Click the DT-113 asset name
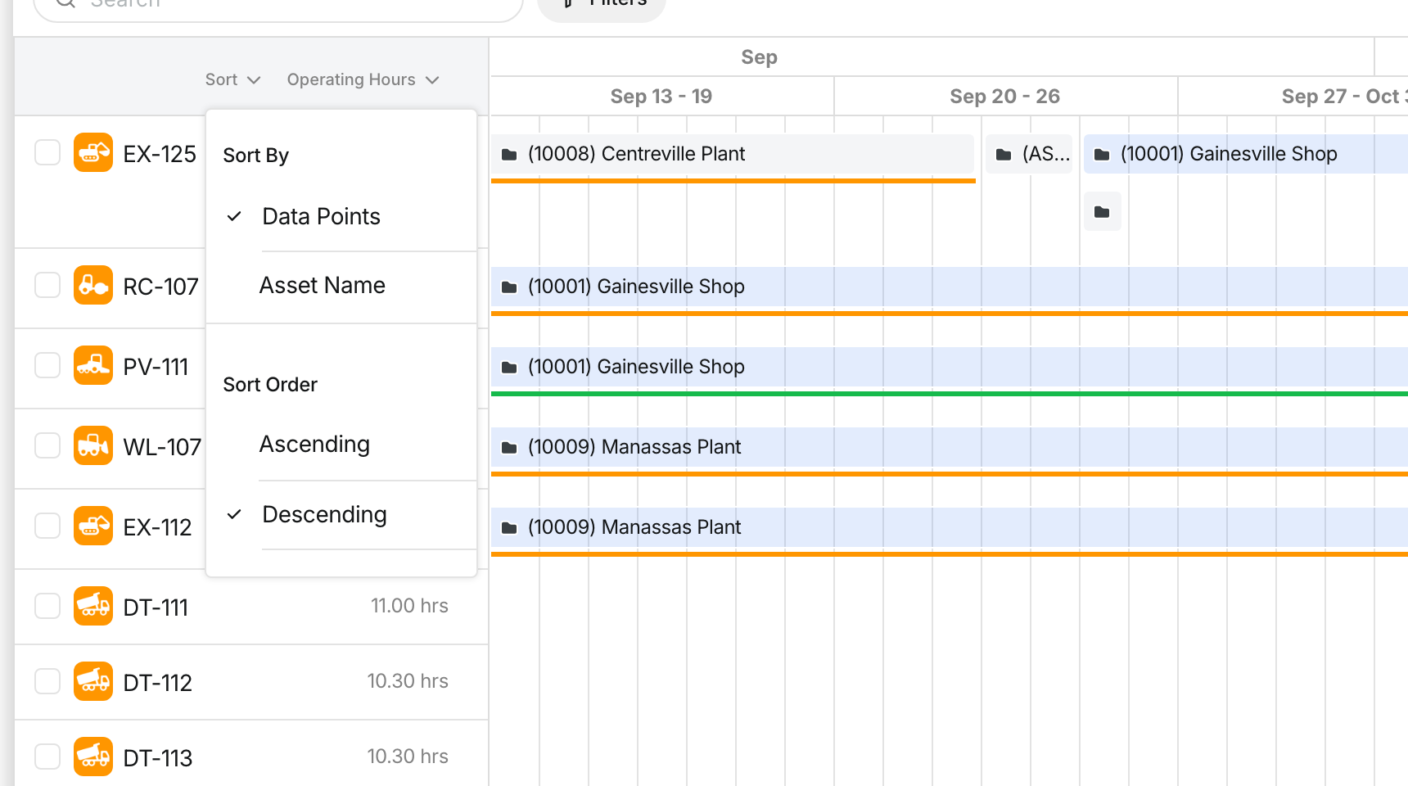Image resolution: width=1408 pixels, height=786 pixels. [158, 758]
